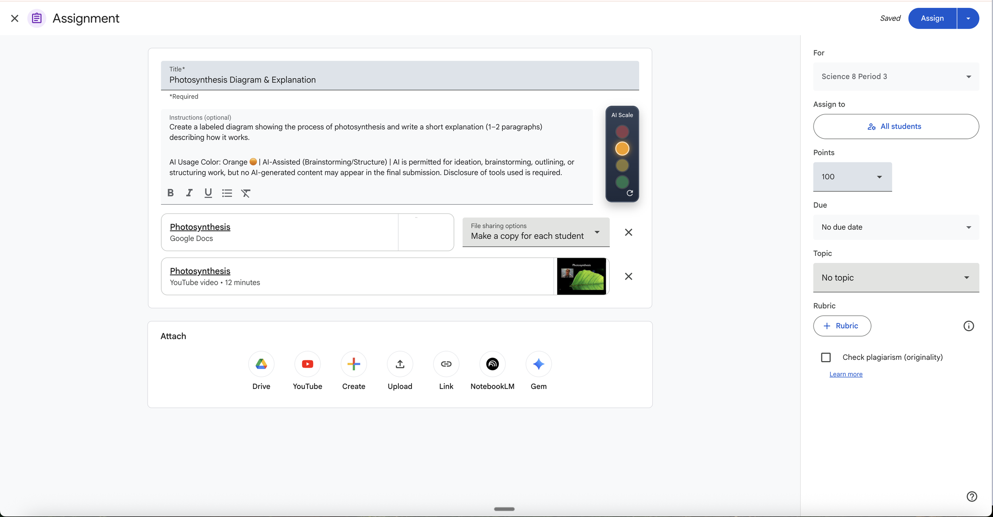Select red level on AI Scale
The width and height of the screenshot is (993, 517).
pos(622,131)
